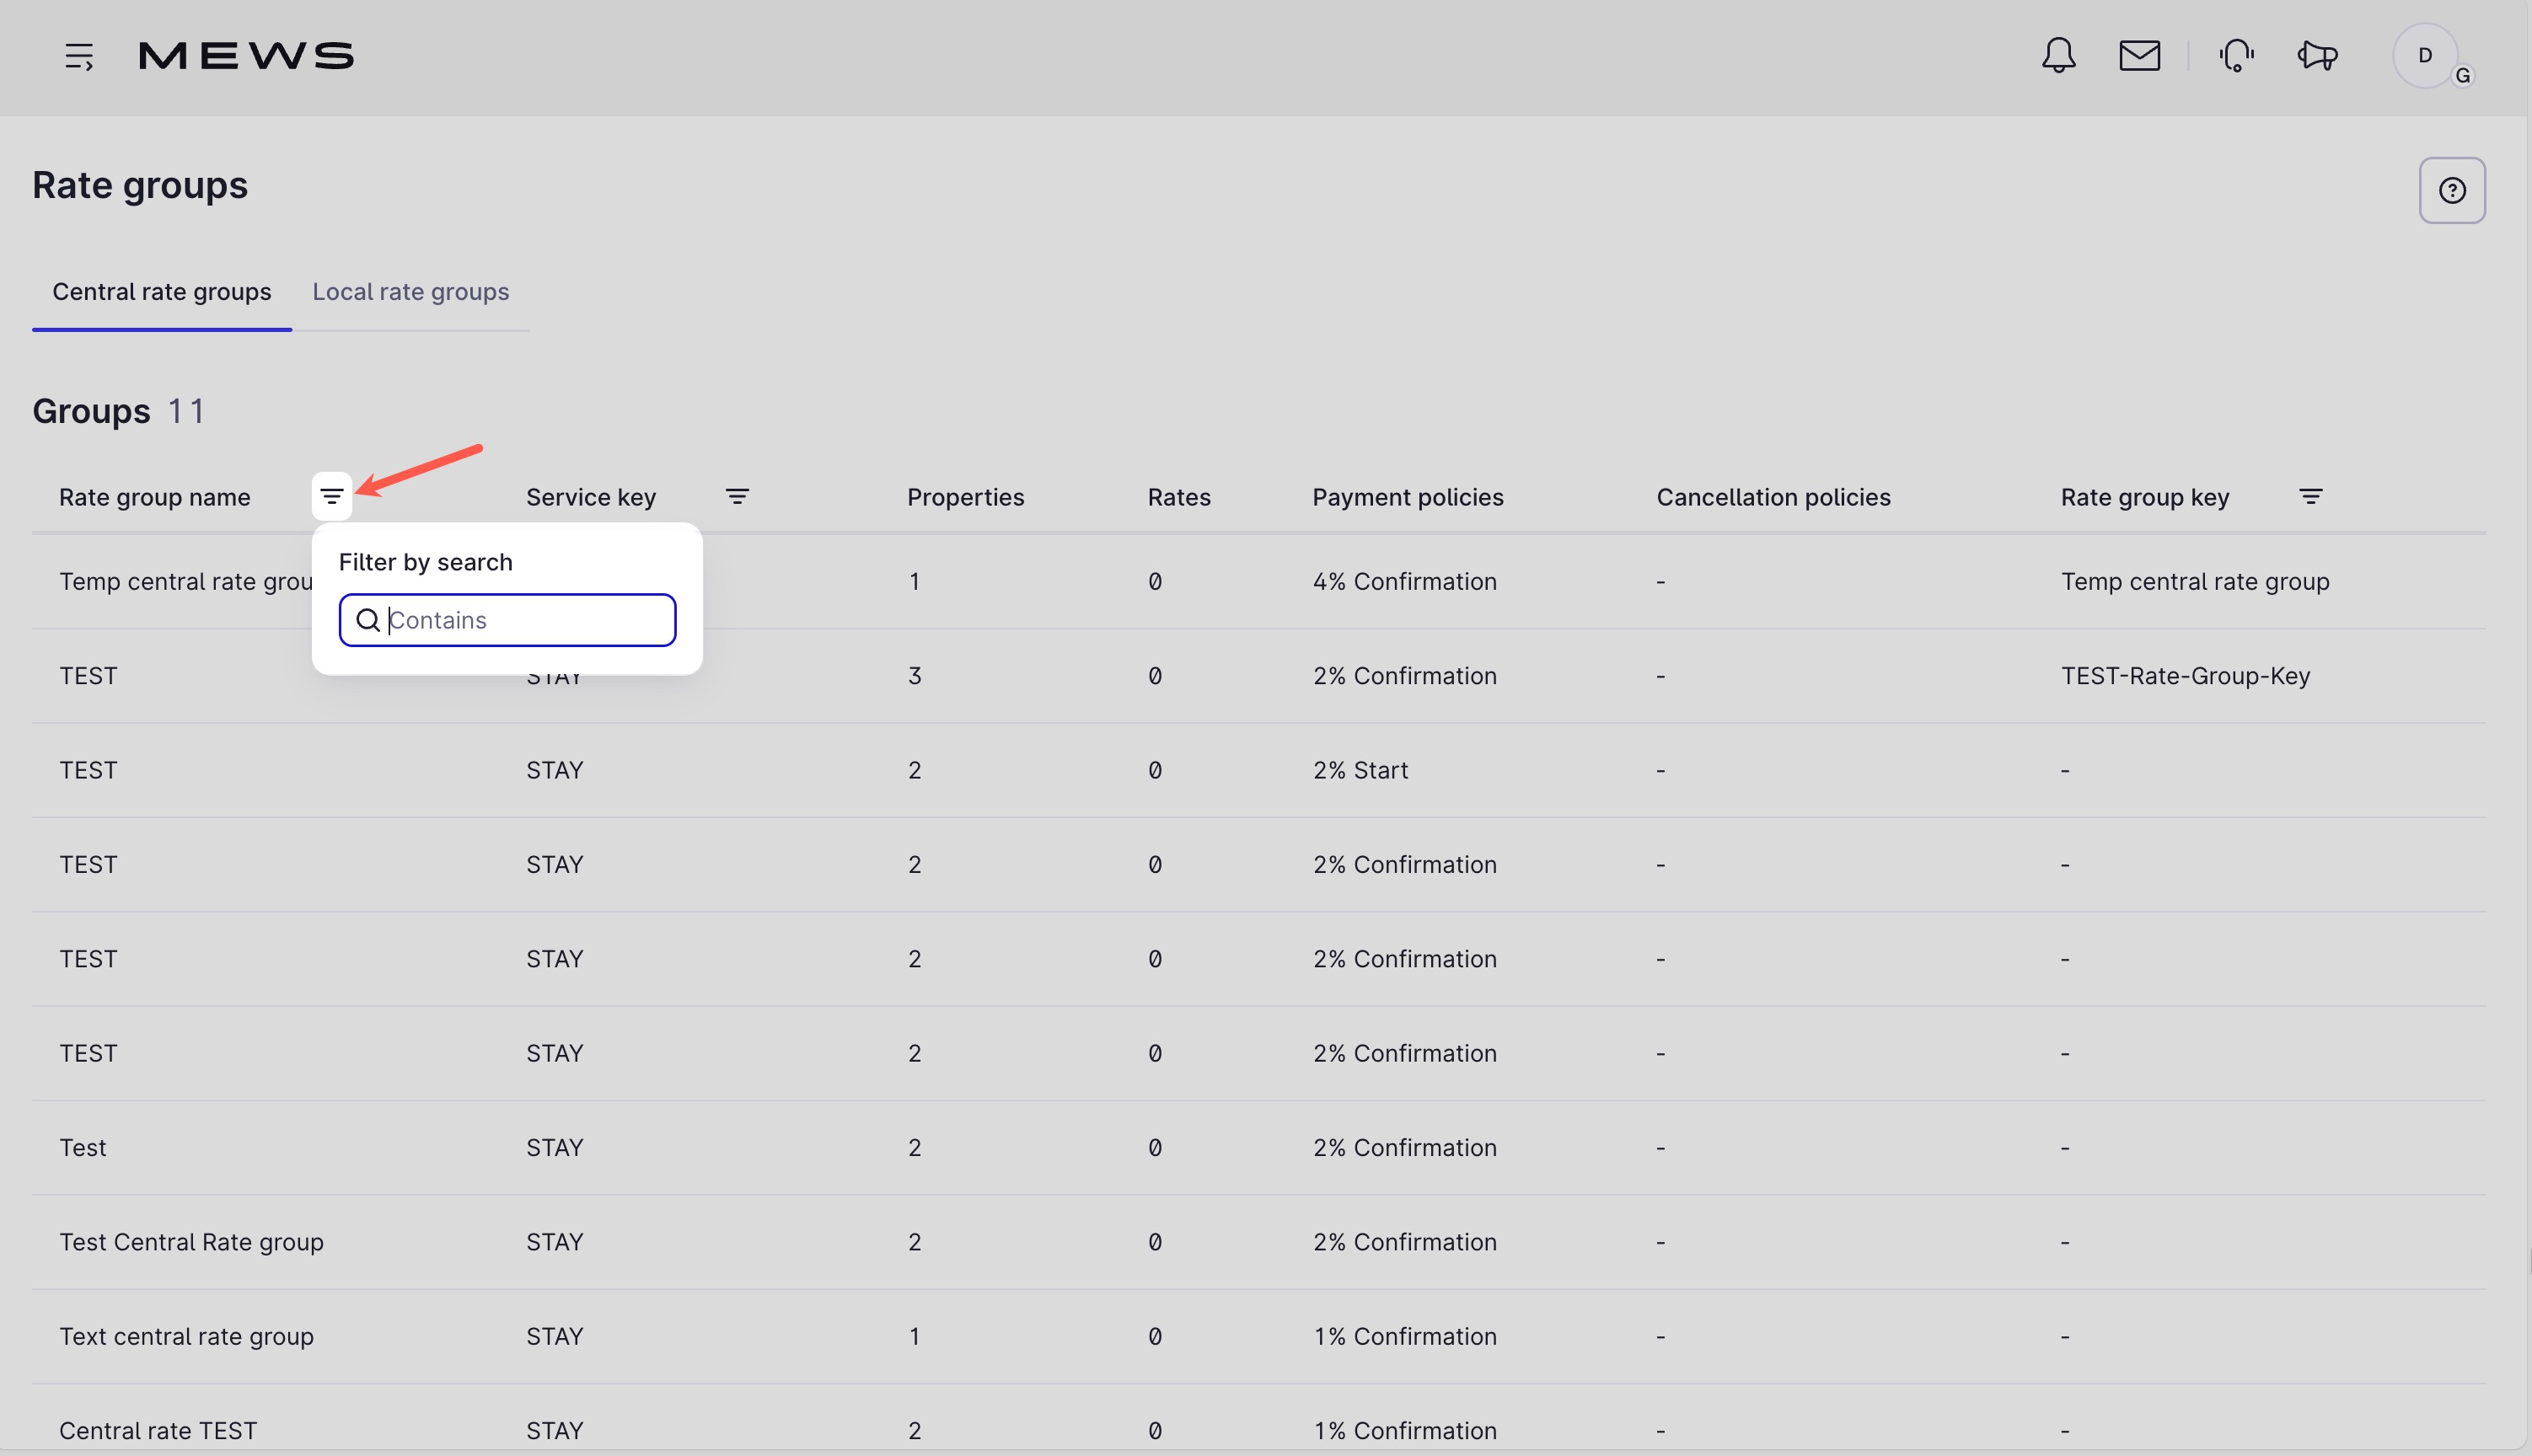Click the Rate groups page title

click(140, 185)
